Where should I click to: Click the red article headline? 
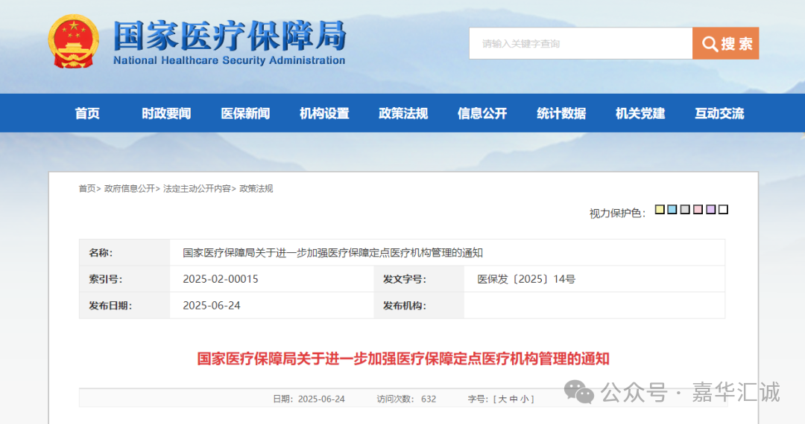[403, 359]
